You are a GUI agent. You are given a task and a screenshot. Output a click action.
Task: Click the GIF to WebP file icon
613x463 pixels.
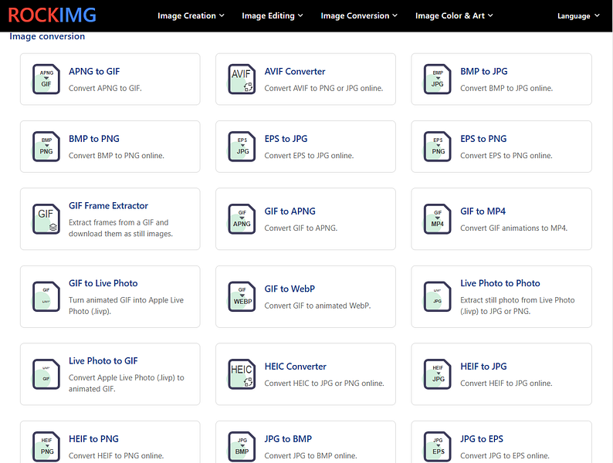coord(242,296)
